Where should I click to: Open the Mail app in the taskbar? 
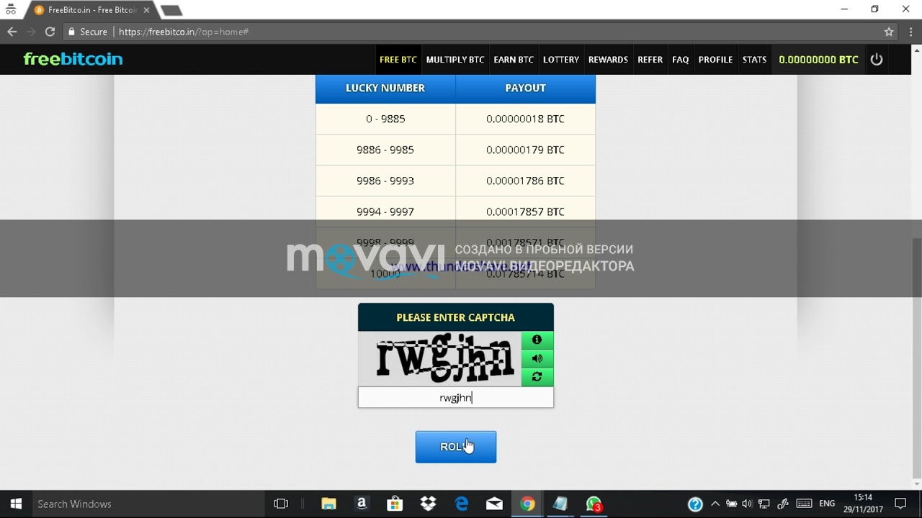[x=494, y=504]
